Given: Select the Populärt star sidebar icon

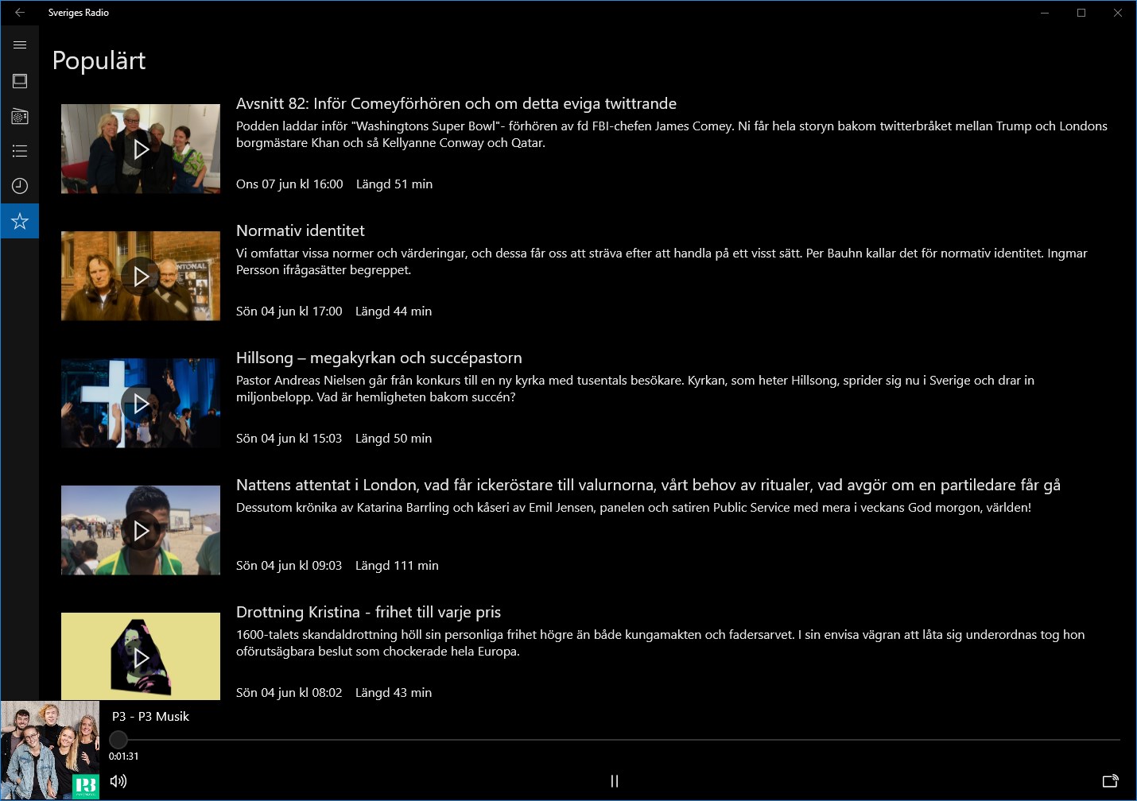Looking at the screenshot, I should click(20, 221).
